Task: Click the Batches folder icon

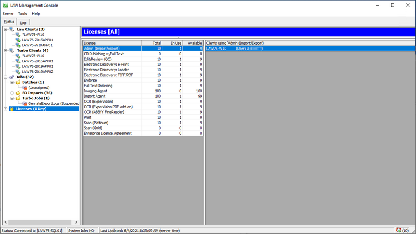Action: pos(18,82)
